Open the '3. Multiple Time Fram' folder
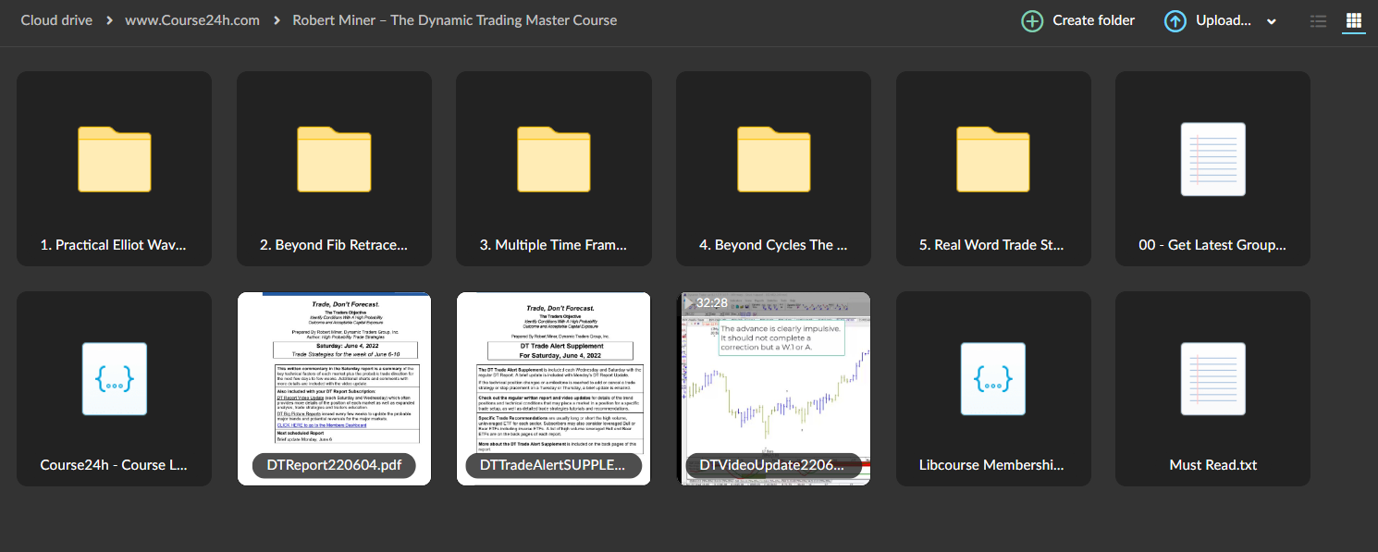Viewport: 1378px width, 552px height. [x=553, y=159]
